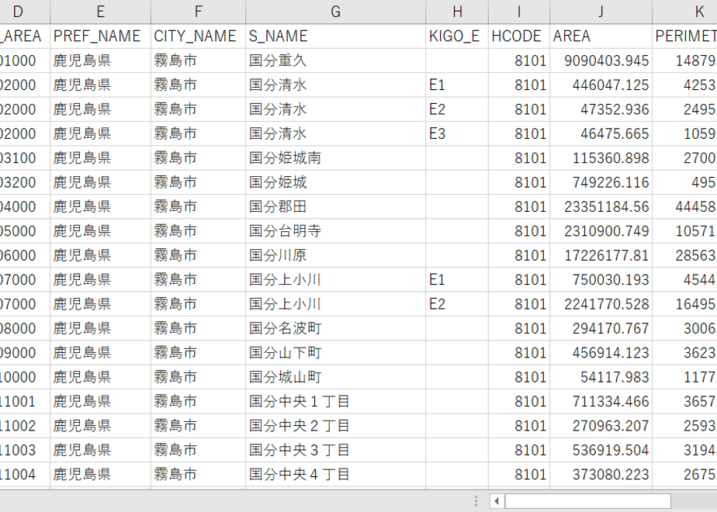Click the CITY_NAME header cell

click(199, 36)
